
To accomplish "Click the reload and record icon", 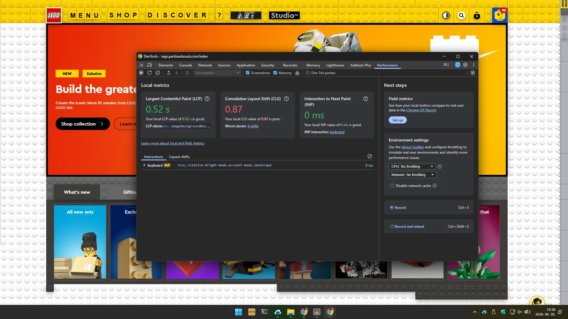I will 149,73.
